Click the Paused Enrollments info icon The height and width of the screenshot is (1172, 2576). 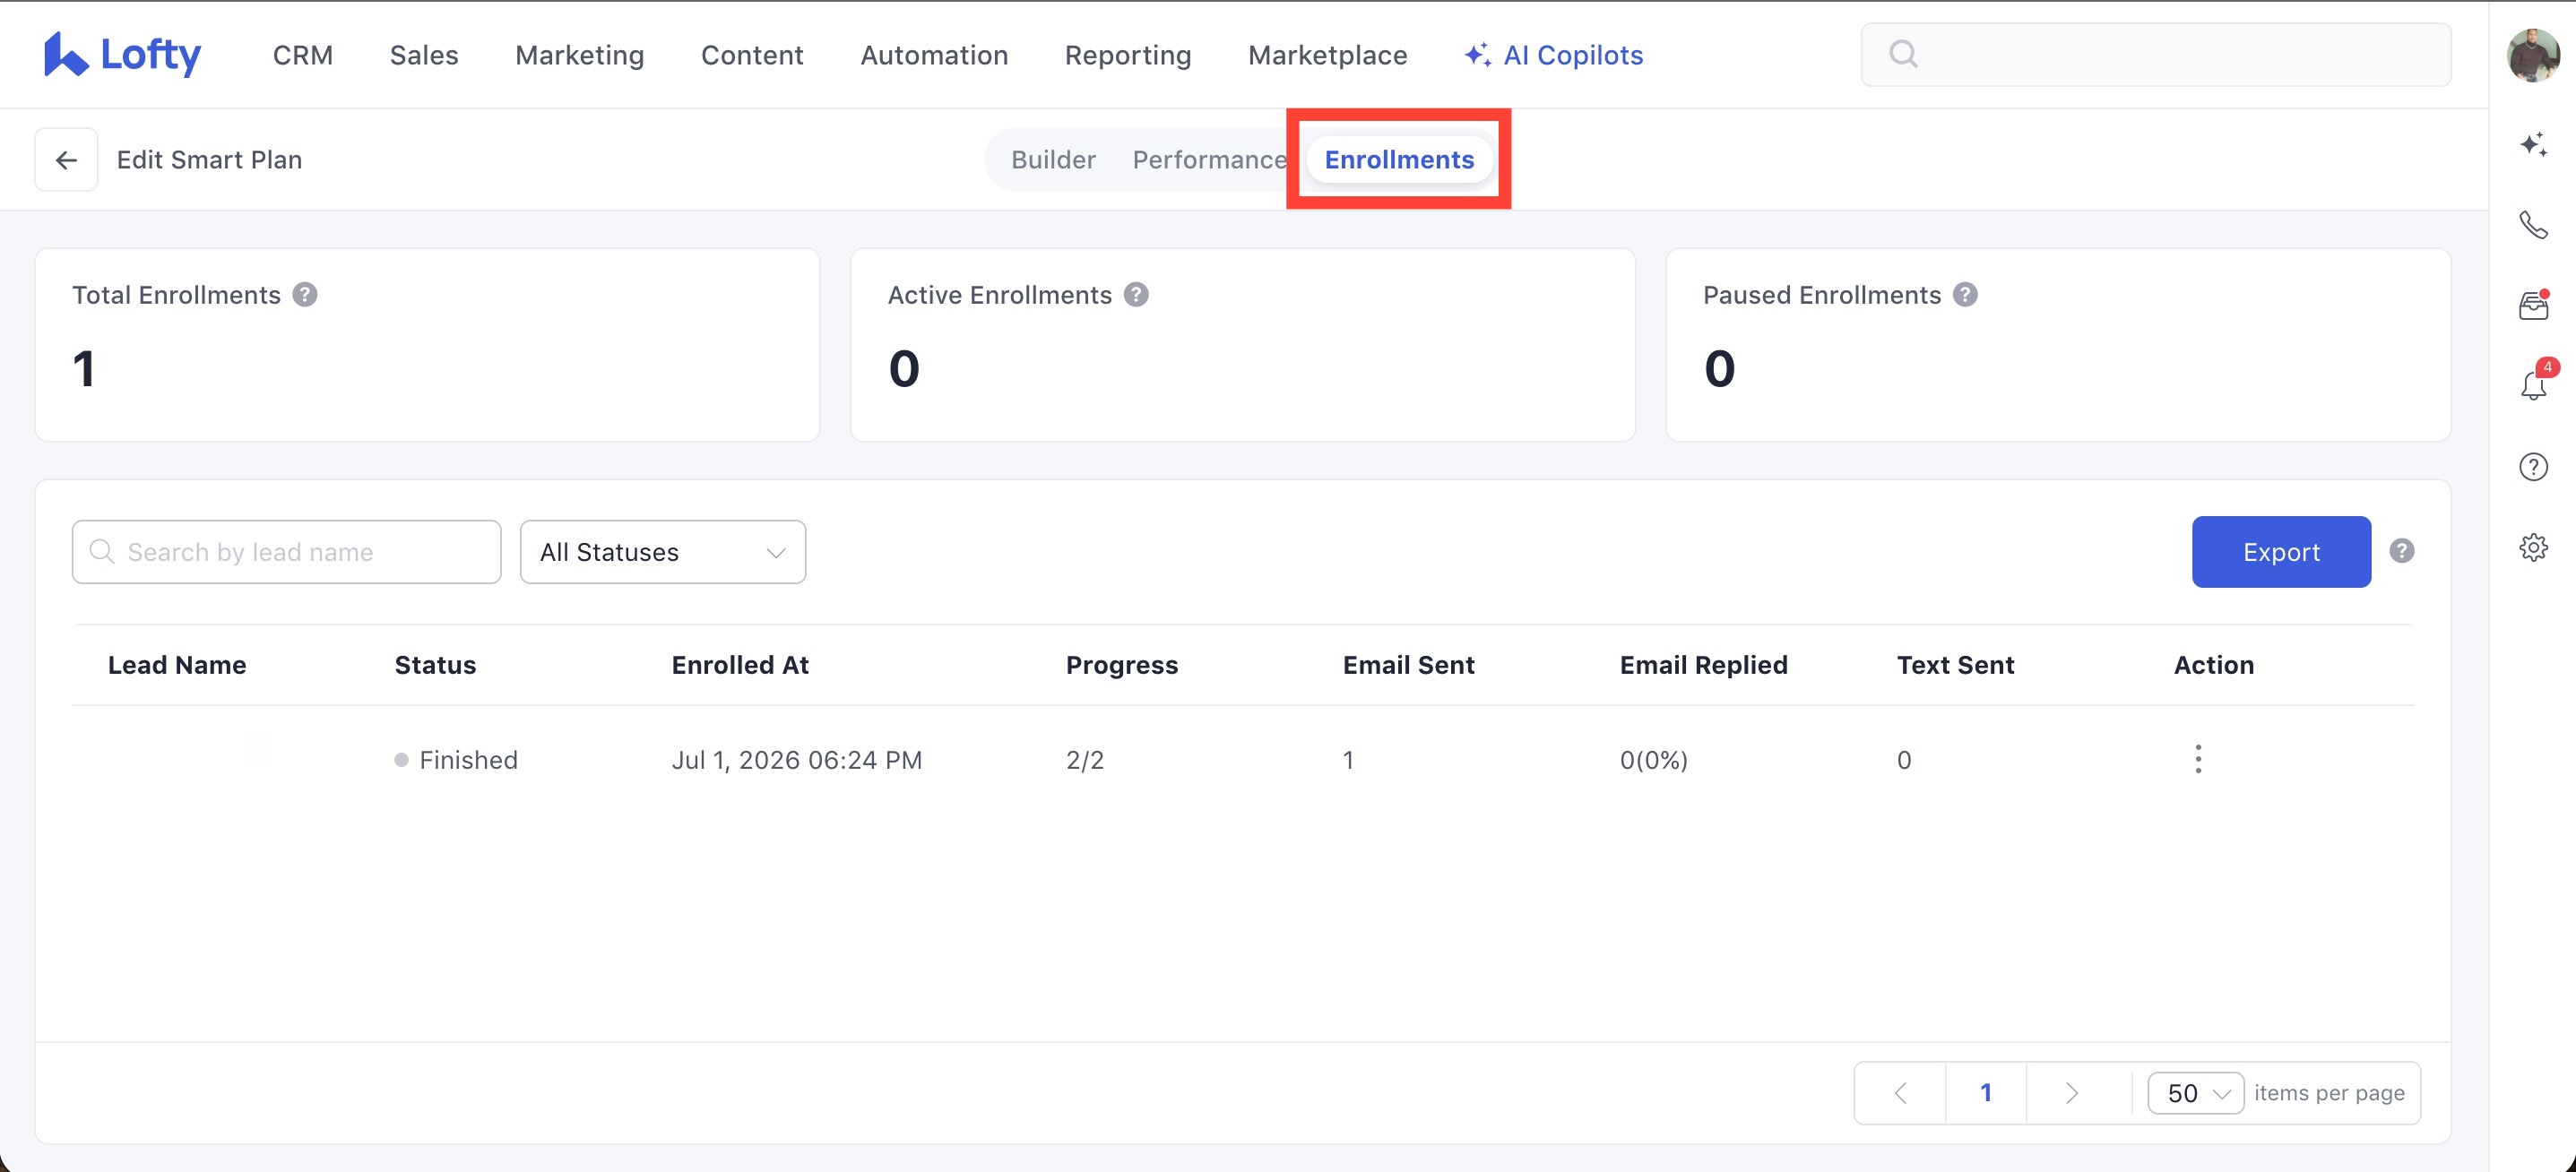click(x=1965, y=295)
